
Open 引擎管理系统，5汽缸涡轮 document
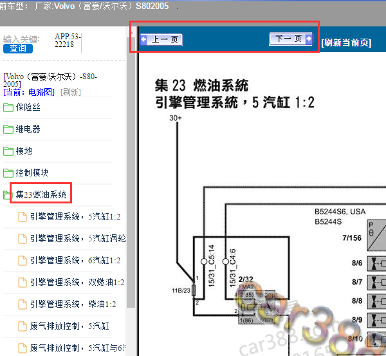[x=78, y=238]
